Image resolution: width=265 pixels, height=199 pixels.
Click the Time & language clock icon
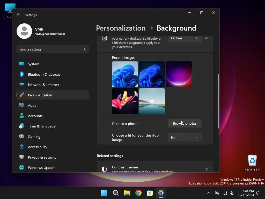[x=22, y=126]
